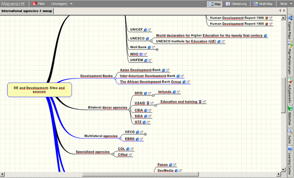Click the horizontal scrollbar right arrow
Image resolution: width=294 pixels, height=178 pixels.
click(279, 174)
